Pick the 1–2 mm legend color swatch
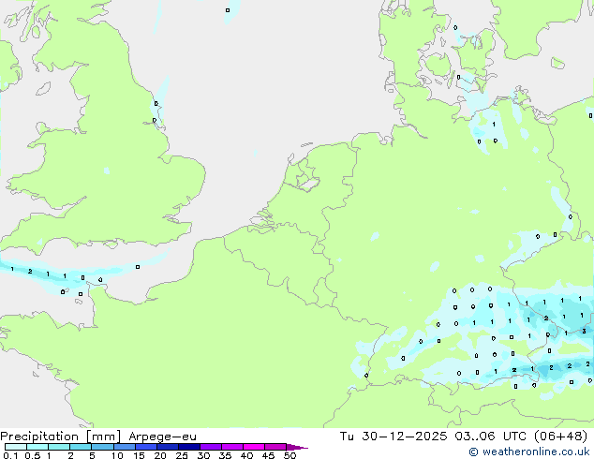Screen dimensions: 594x459 (x=59, y=447)
